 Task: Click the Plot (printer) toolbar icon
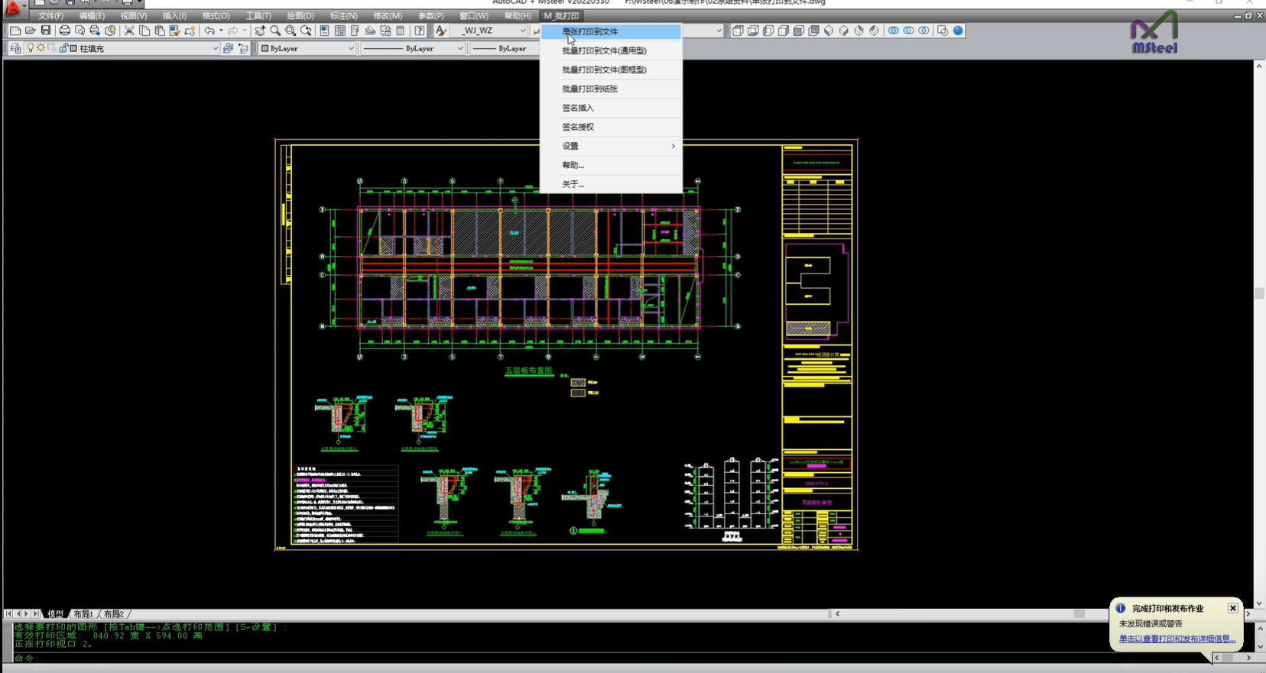click(x=65, y=31)
